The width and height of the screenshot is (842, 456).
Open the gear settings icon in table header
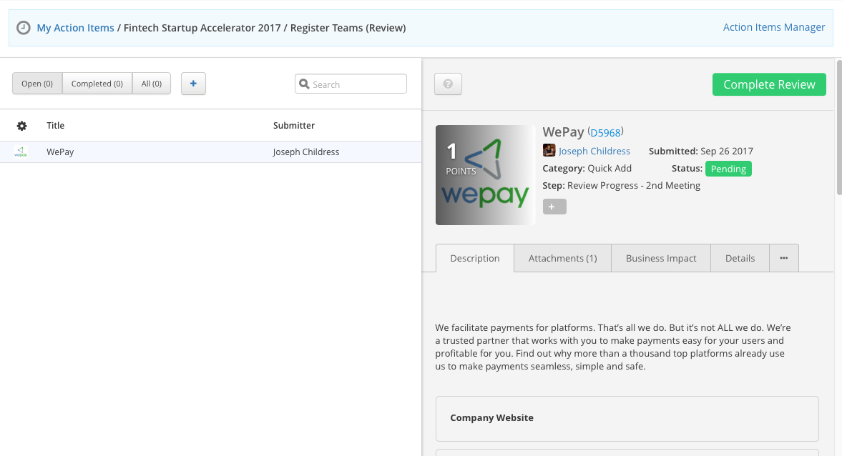pyautogui.click(x=21, y=126)
